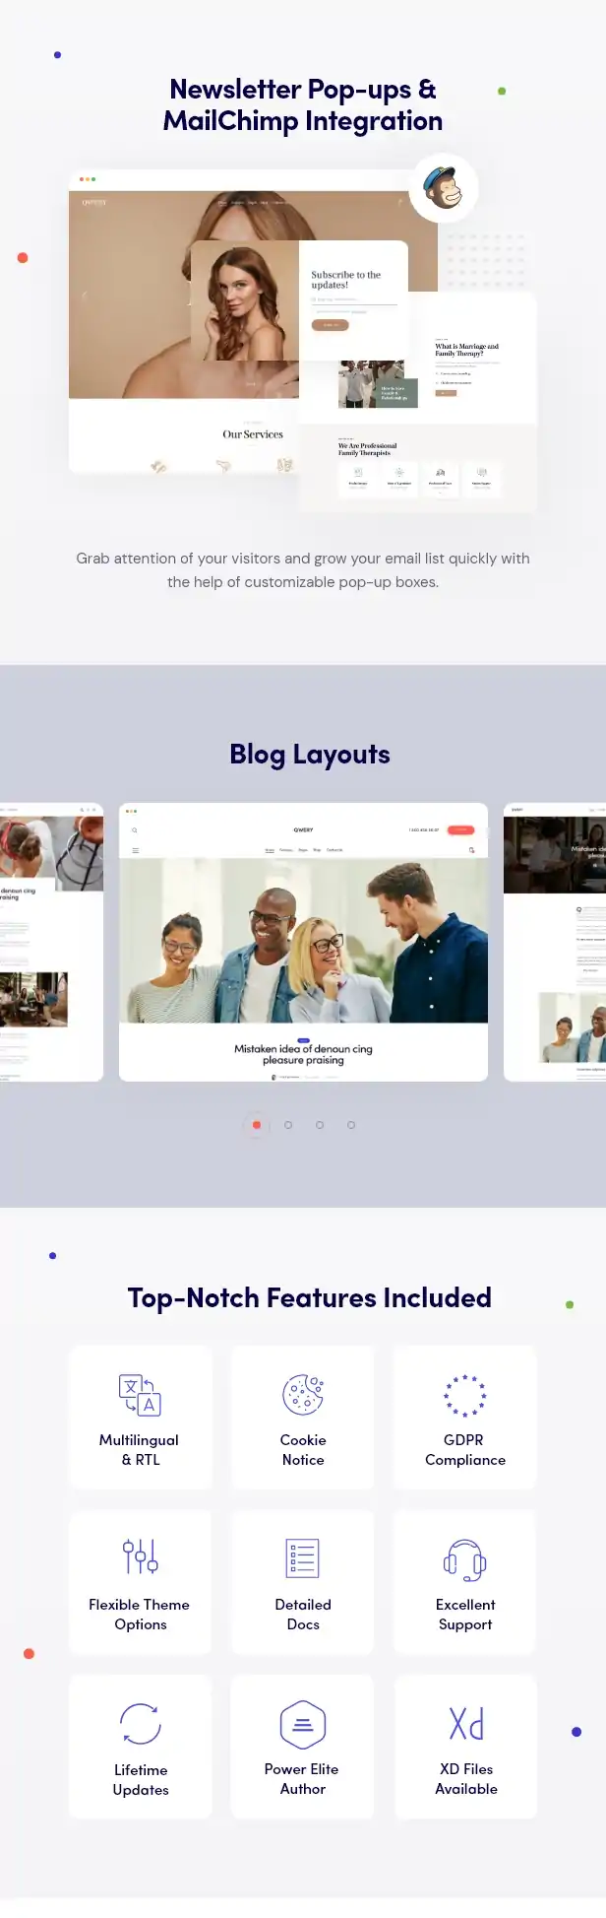
Task: Click the 'Power Elite Author' label
Action: [x=302, y=1779]
